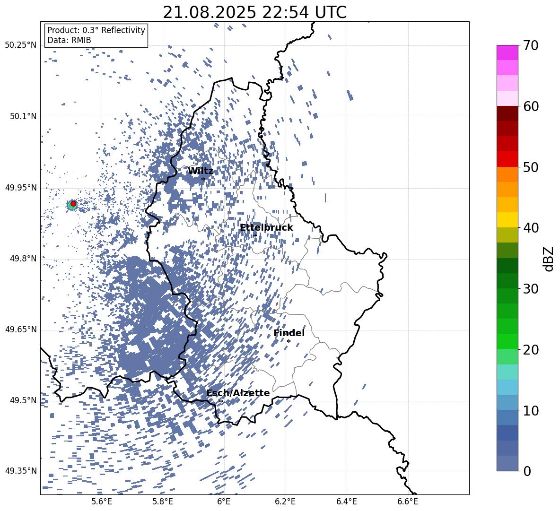Click the colorbar tick label 0
The image size is (560, 511).
coord(527,471)
